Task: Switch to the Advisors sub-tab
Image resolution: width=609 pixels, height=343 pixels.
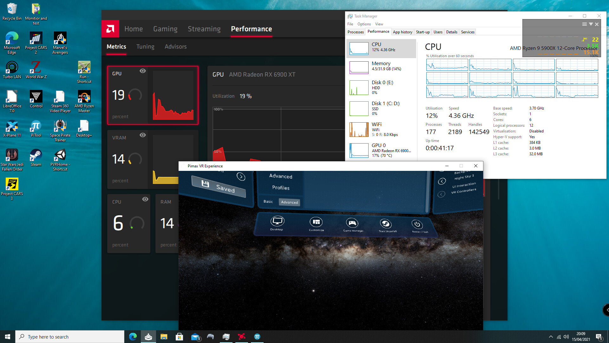Action: pyautogui.click(x=175, y=47)
